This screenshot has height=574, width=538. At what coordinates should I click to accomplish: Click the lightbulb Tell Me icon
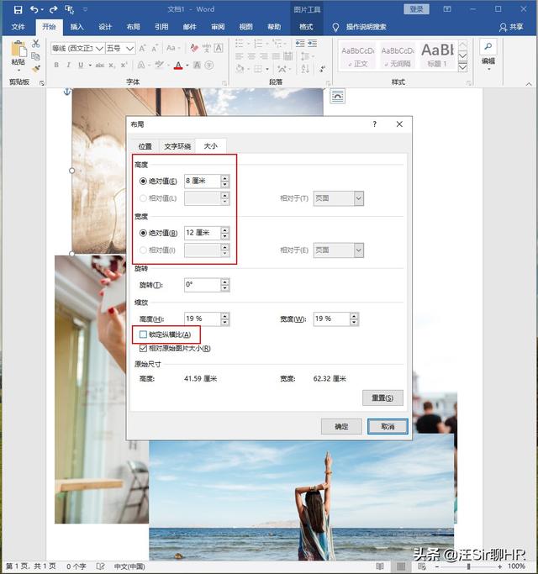335,27
